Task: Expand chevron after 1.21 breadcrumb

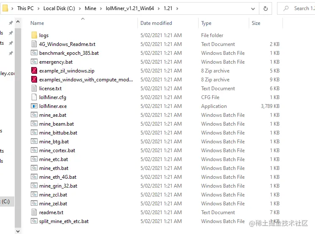Action: pos(177,8)
